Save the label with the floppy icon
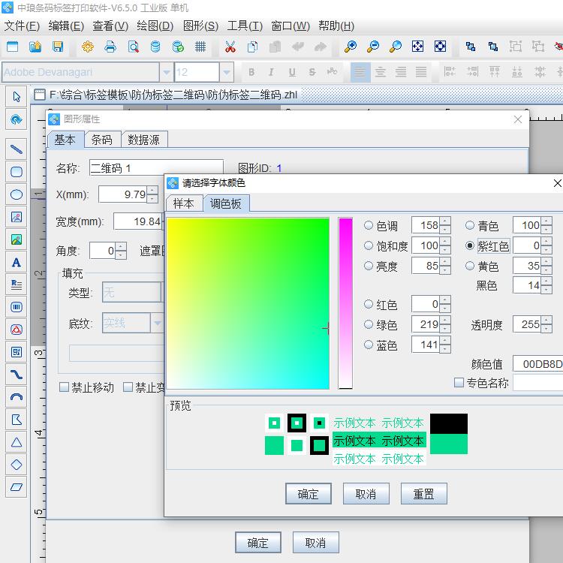 pos(58,47)
